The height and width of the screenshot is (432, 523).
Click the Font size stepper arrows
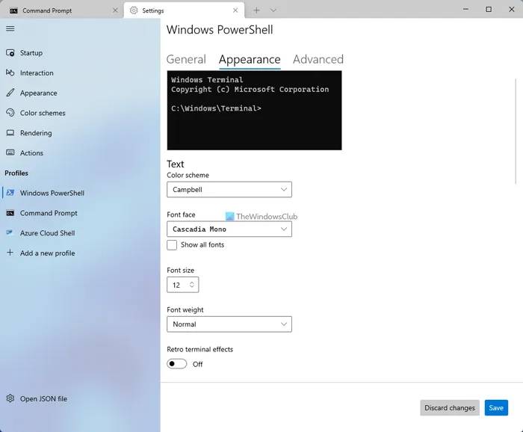click(192, 285)
